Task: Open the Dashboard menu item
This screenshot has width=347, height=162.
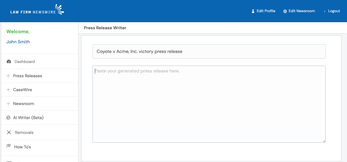Action: [25, 62]
